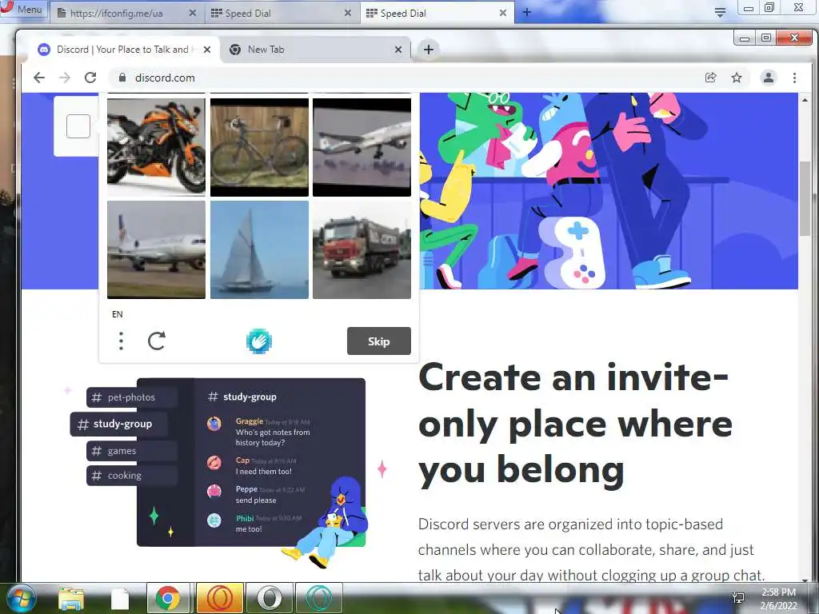Click the pet-photos channel label
This screenshot has height=614, width=819.
(x=131, y=397)
